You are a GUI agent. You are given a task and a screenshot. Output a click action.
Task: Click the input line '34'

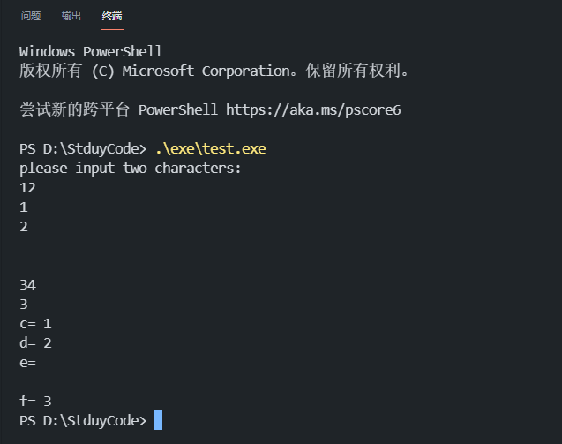pyautogui.click(x=27, y=285)
